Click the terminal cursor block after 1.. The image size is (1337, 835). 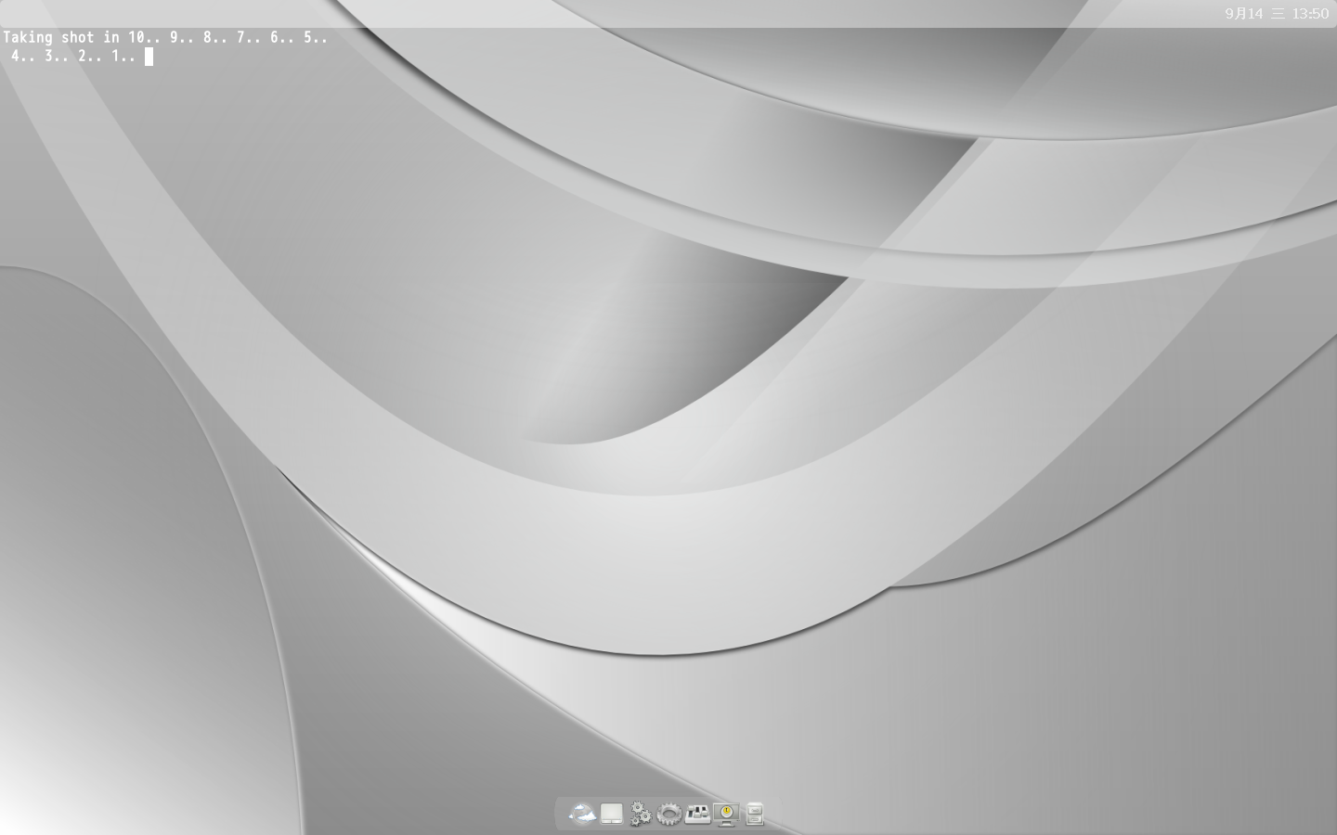149,57
